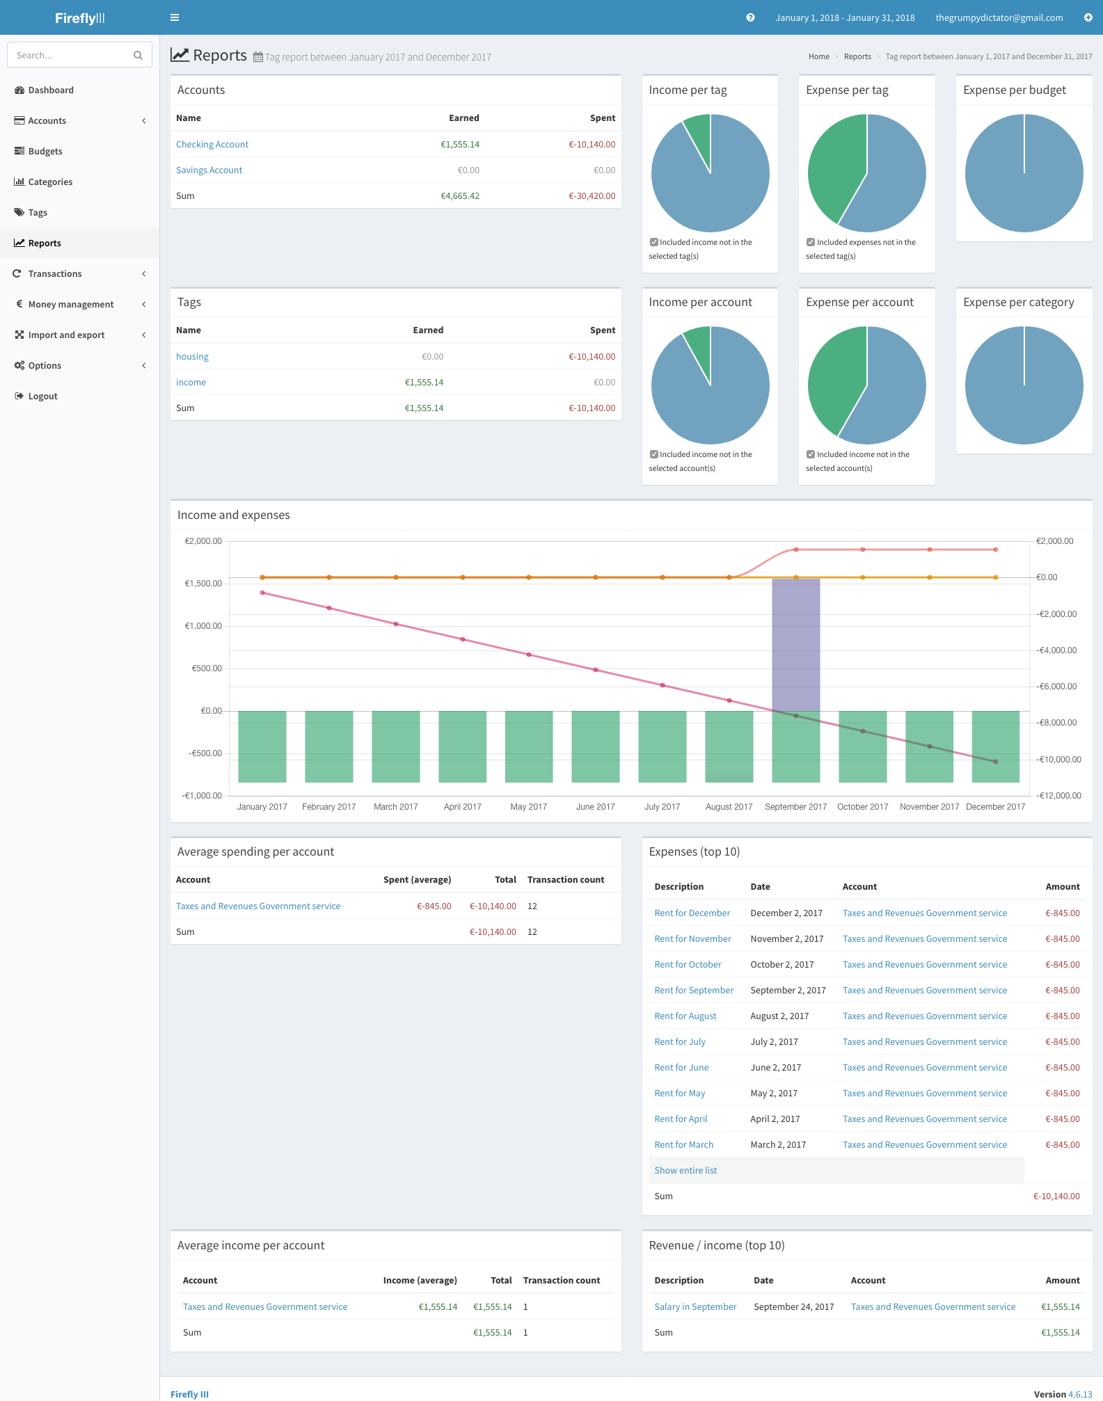This screenshot has height=1401, width=1103.
Task: Open the help question mark icon
Action: pyautogui.click(x=750, y=17)
